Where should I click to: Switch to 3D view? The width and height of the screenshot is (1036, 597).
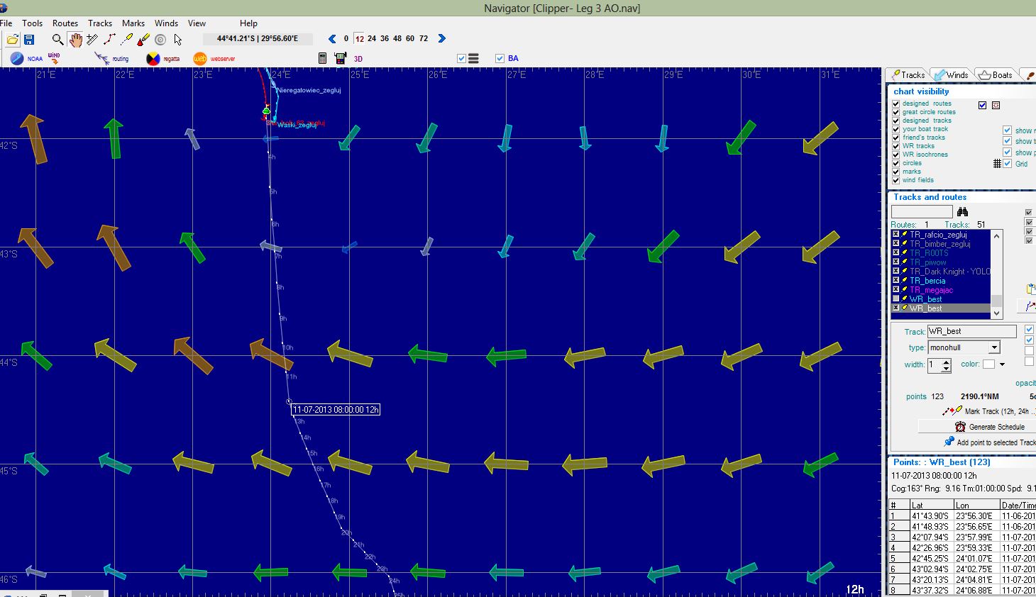point(358,59)
